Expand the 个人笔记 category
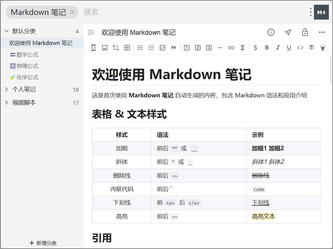This screenshot has height=249, width=333. (x=7, y=89)
